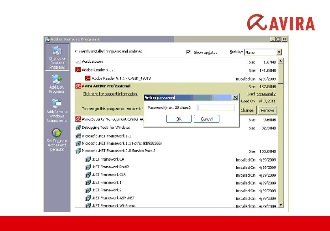Click Debugging Tools for Windows icon
This screenshot has height=231, width=330.
click(78, 127)
